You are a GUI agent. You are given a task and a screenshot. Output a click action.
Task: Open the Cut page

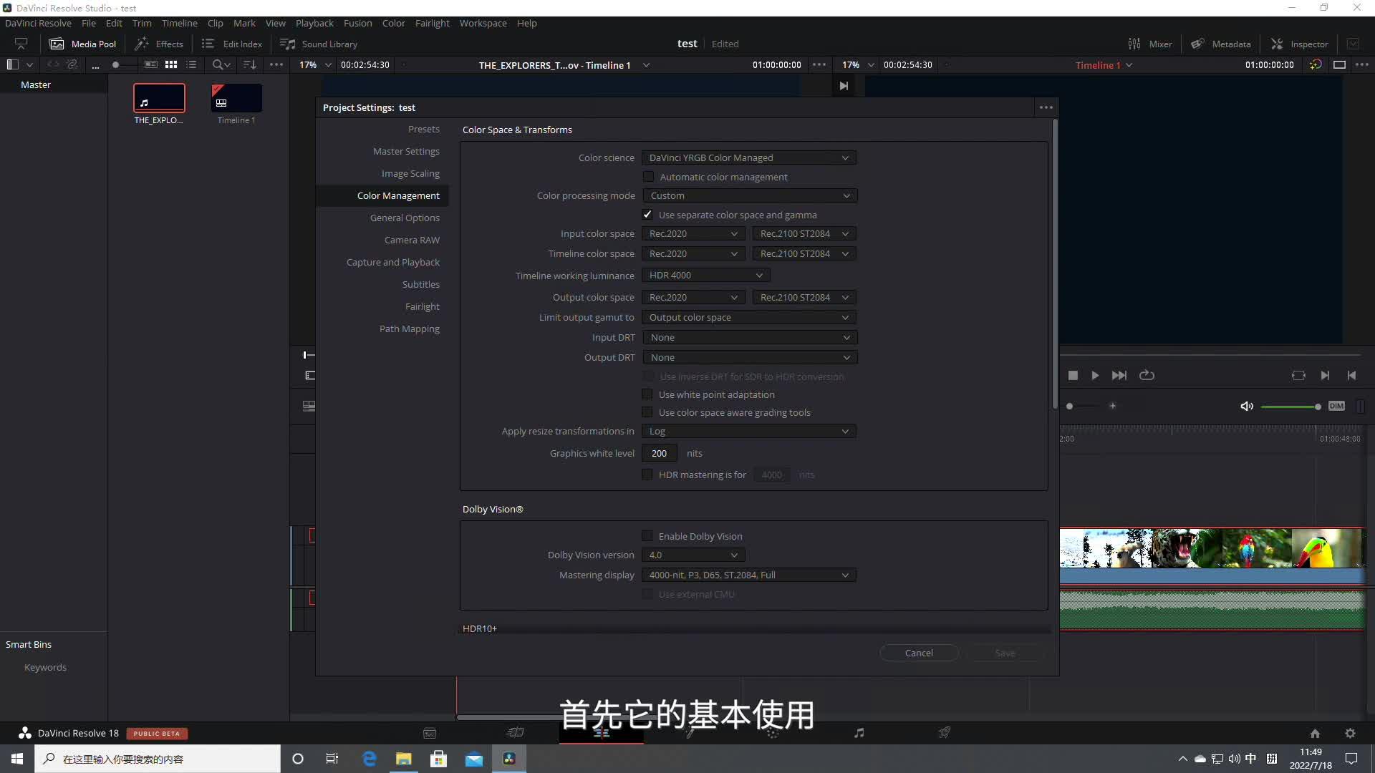click(516, 733)
